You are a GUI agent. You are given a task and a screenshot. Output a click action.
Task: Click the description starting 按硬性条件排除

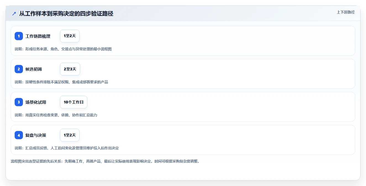point(61,82)
